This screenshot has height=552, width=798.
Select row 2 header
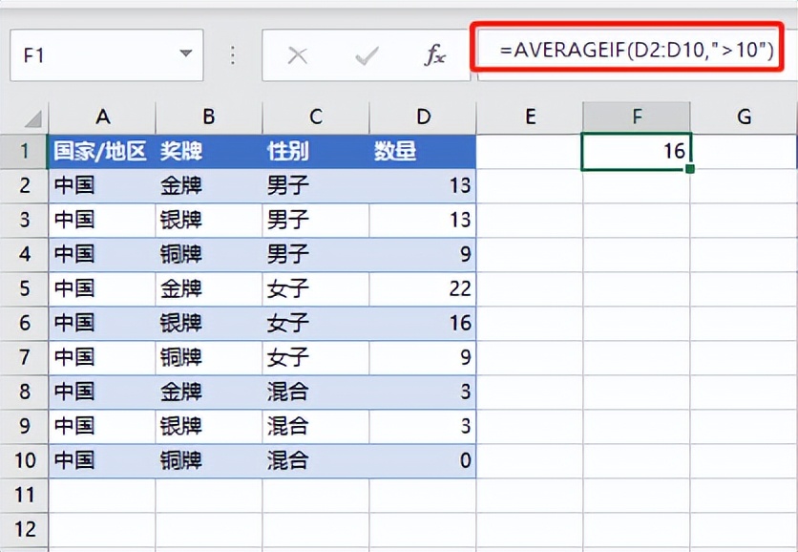tap(25, 185)
